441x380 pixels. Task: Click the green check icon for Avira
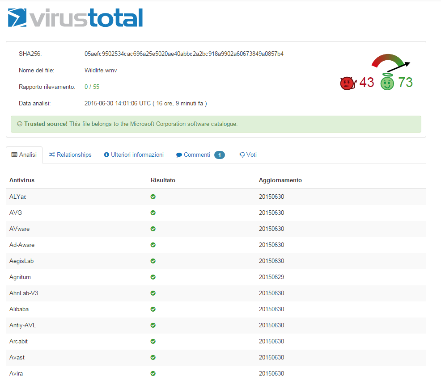[x=153, y=373]
